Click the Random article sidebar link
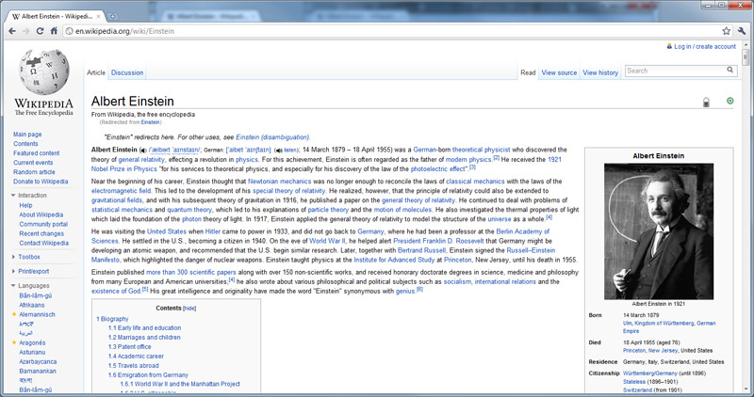Image resolution: width=754 pixels, height=397 pixels. pos(34,171)
